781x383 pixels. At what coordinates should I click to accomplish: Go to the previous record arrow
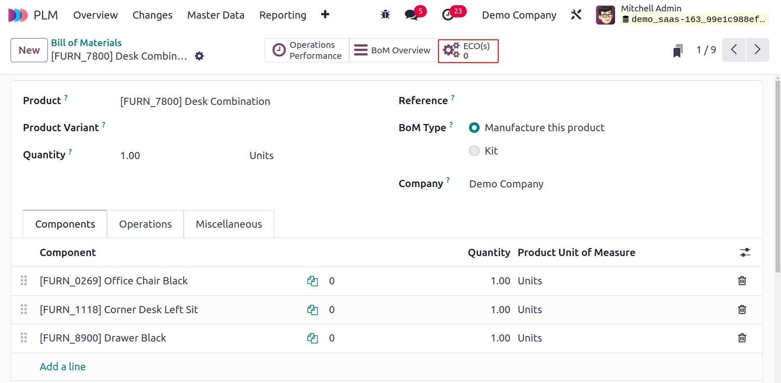(x=734, y=50)
